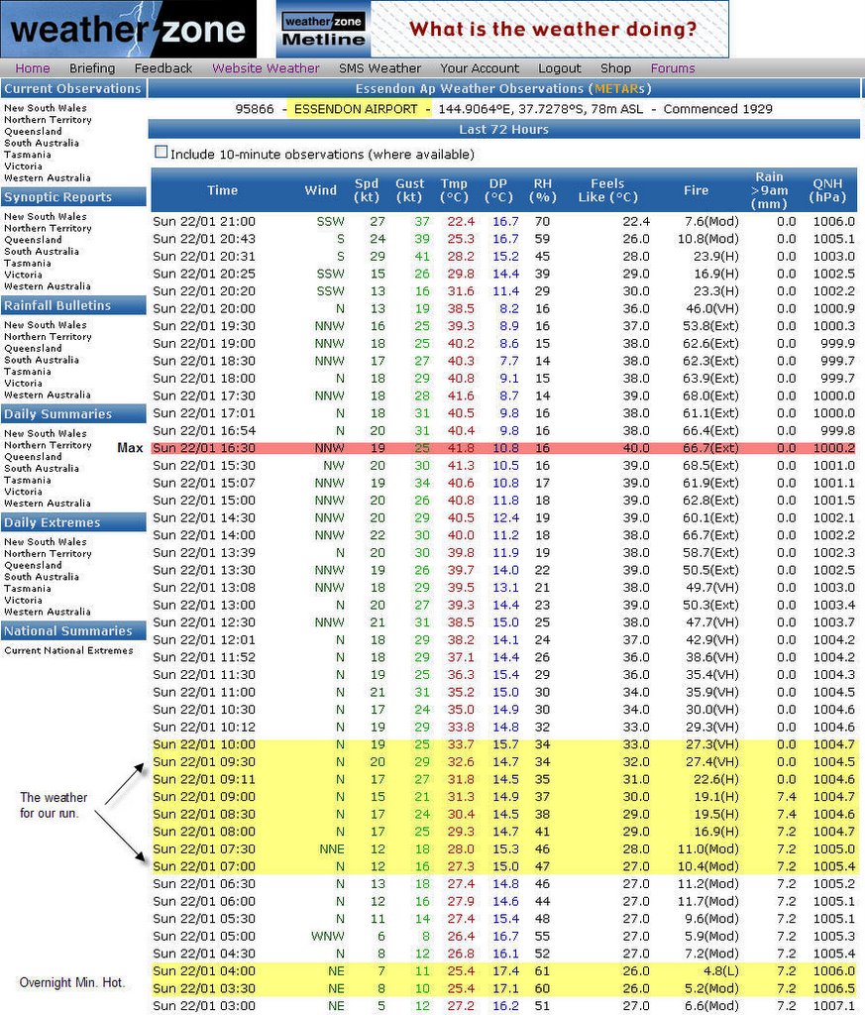Screen dimensions: 865x1015
Task: Click the 4.8(L) fire rating value
Action: pos(720,971)
